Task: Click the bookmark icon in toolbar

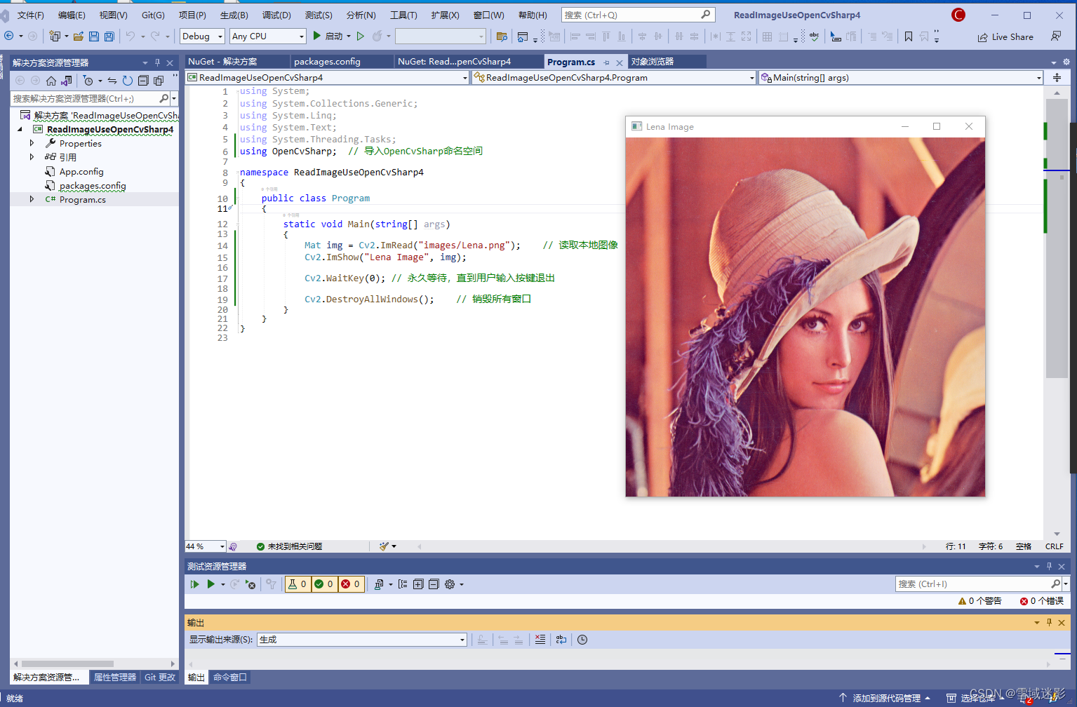Action: point(909,36)
